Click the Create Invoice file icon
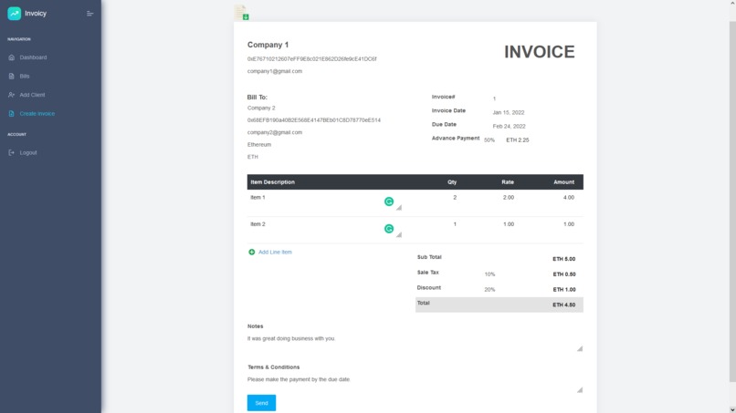Image resolution: width=736 pixels, height=413 pixels. pos(12,113)
